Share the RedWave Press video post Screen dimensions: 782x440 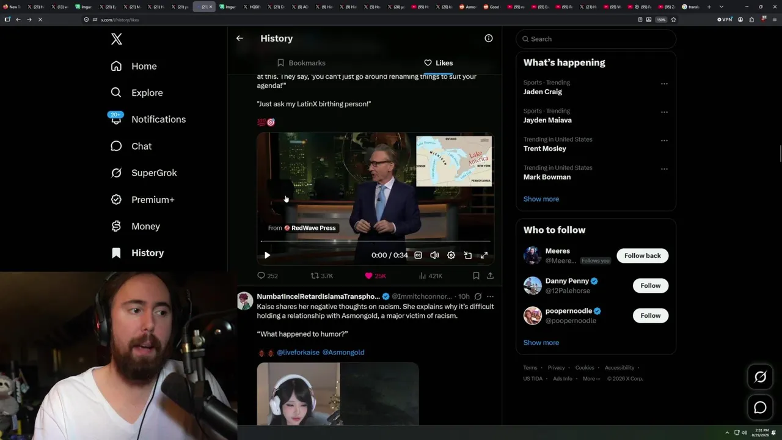[490, 276]
